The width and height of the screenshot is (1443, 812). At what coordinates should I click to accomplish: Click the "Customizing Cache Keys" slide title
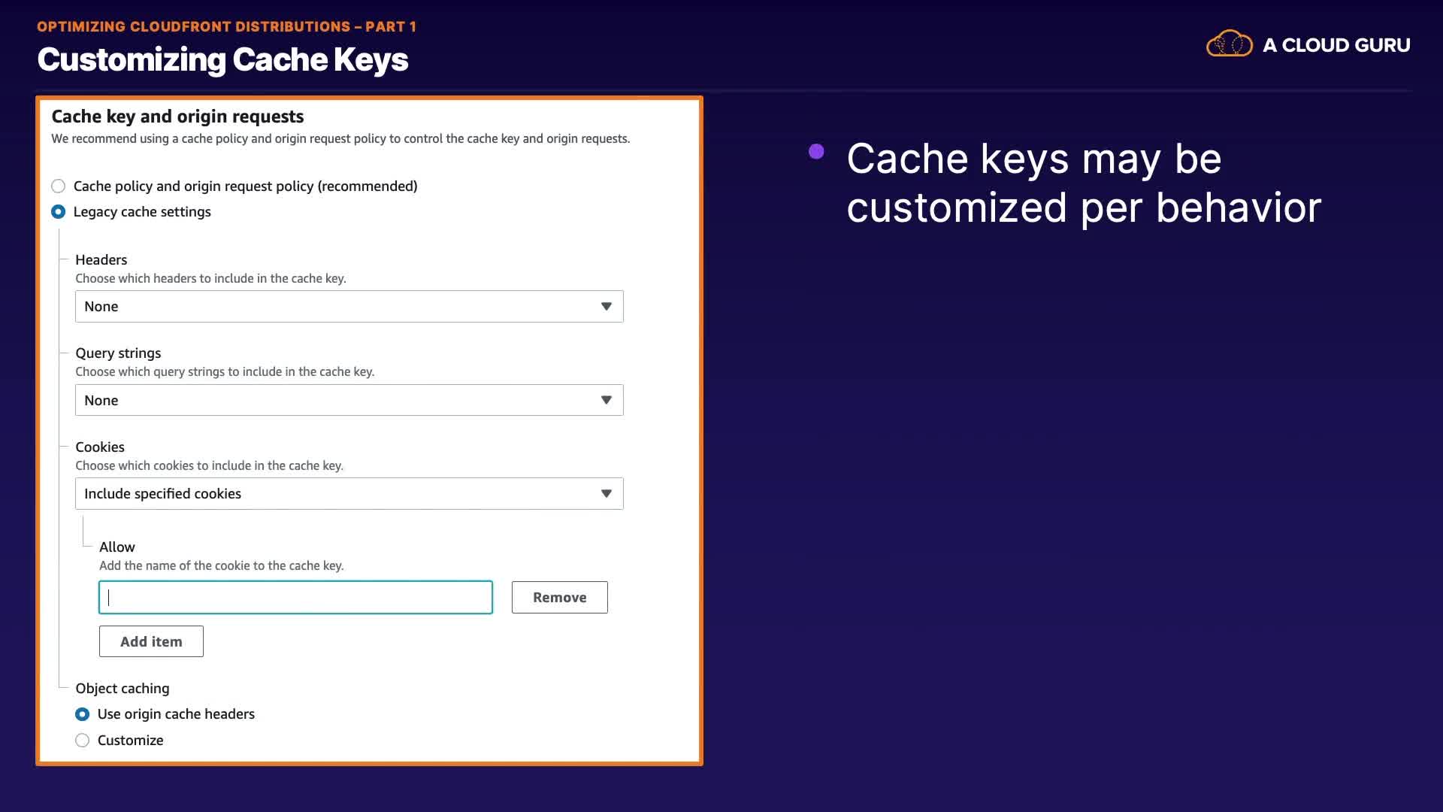coord(222,59)
